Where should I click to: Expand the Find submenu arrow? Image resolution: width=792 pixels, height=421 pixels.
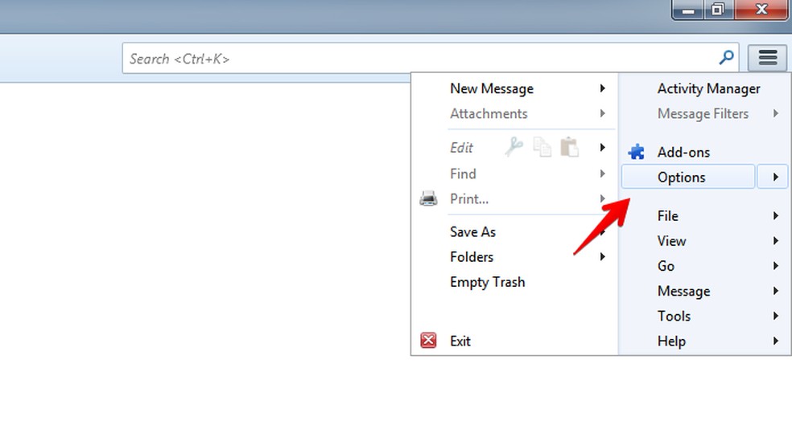(603, 174)
